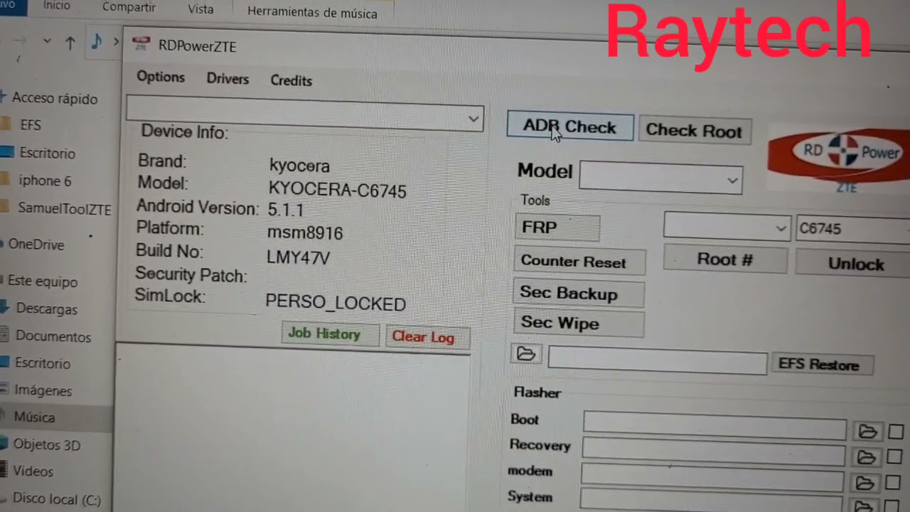Click the PERSO_LOCKED SimLock value

[336, 304]
